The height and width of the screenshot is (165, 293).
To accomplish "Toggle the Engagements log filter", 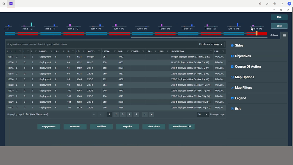I will point(49,127).
